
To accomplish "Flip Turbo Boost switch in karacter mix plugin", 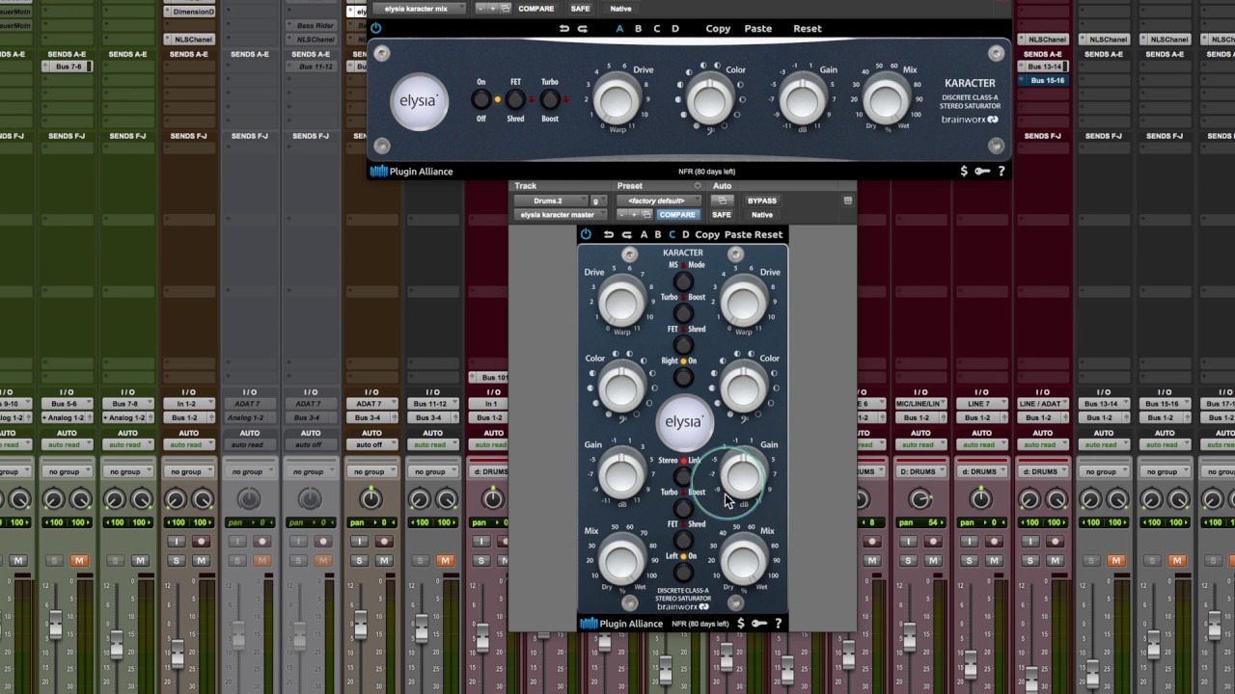I will pos(550,99).
